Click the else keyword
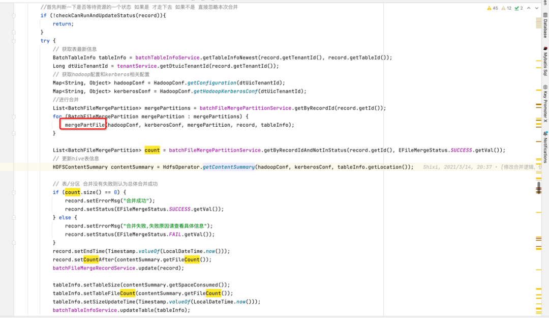This screenshot has height=318, width=549. tap(65, 217)
